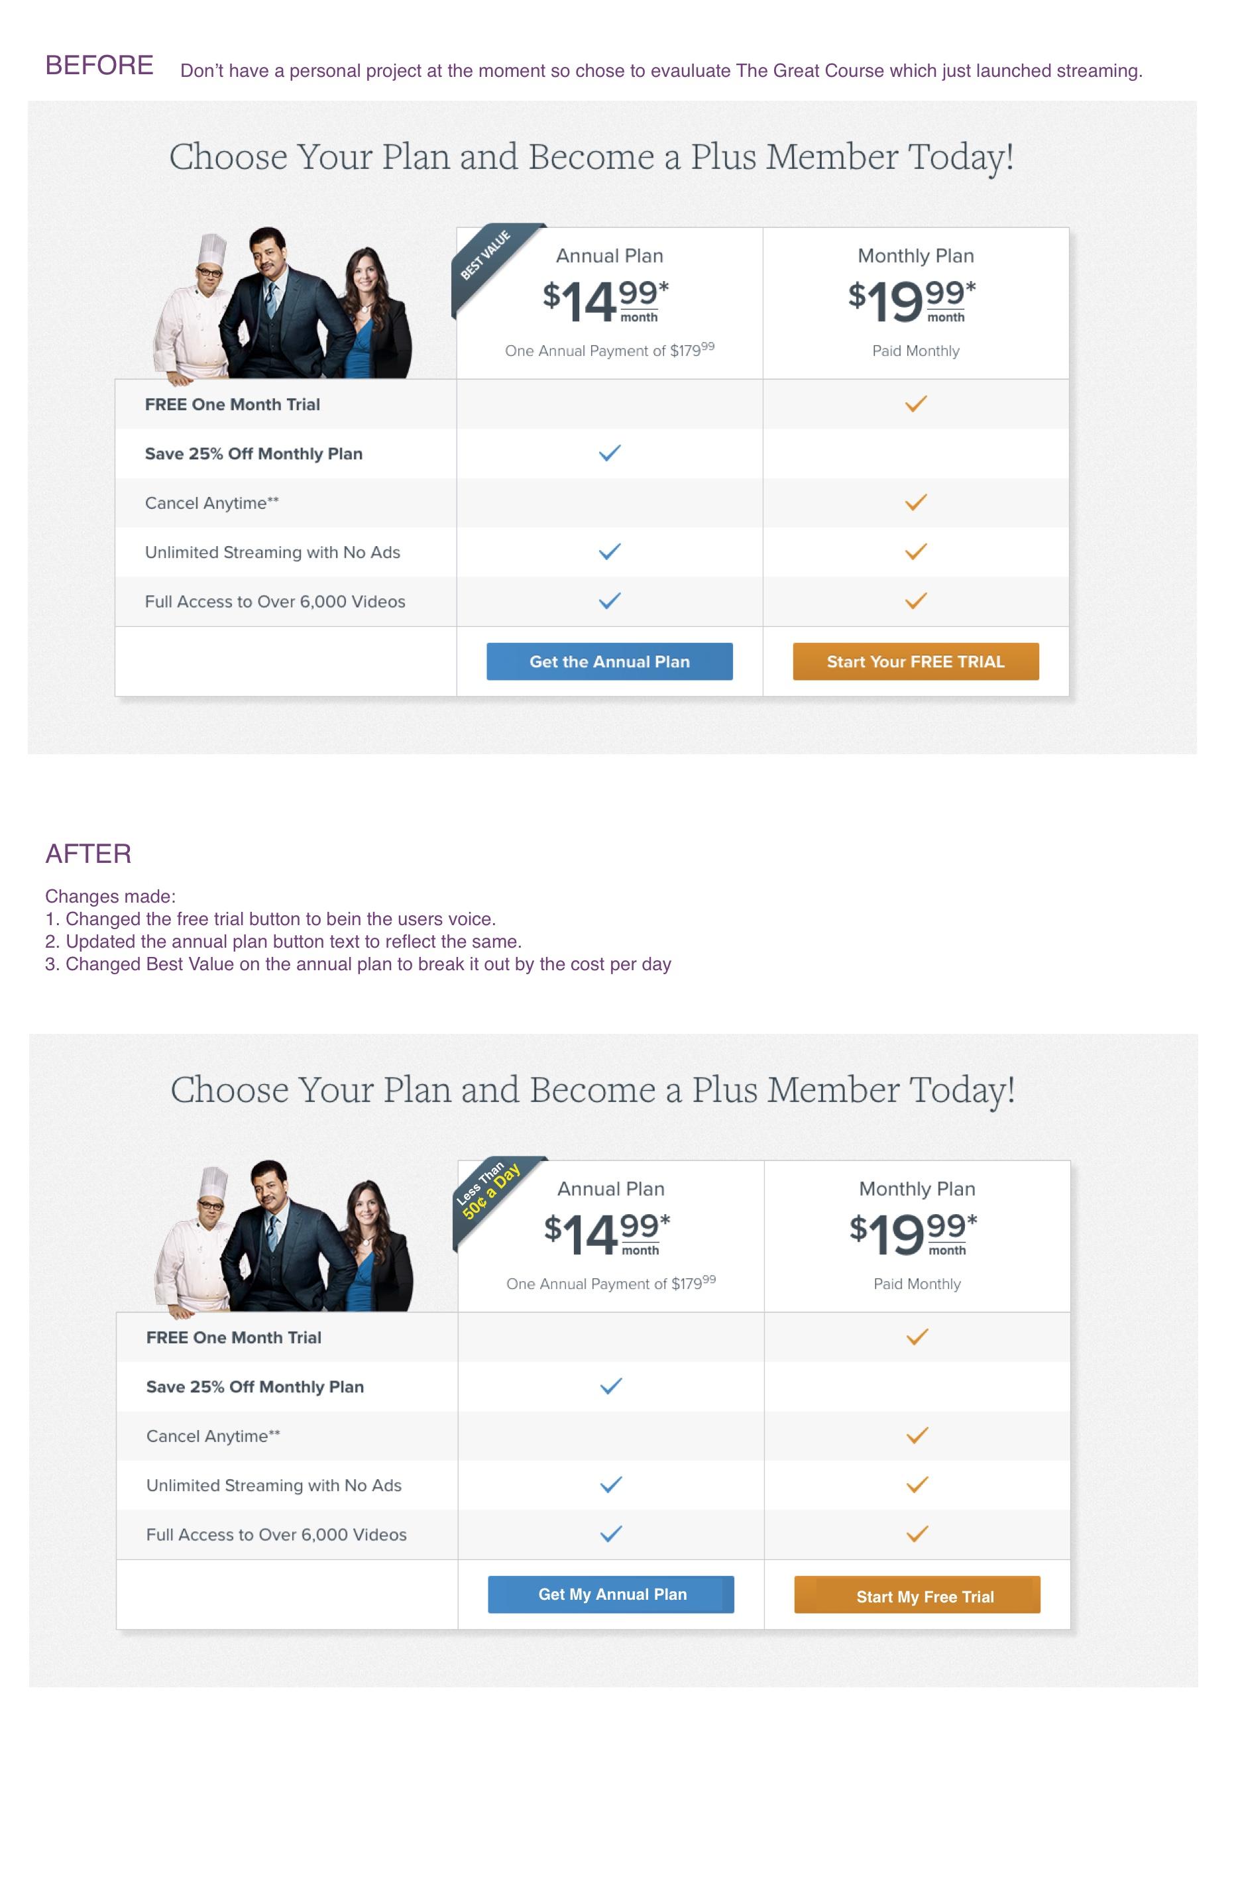This screenshot has width=1238, height=1902.
Task: Click the $14.99 Annual Plan price in the BEFORE table
Action: (605, 300)
